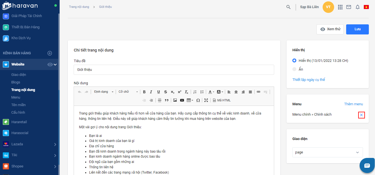Insert an image into content
The height and width of the screenshot is (175, 375).
(175, 100)
